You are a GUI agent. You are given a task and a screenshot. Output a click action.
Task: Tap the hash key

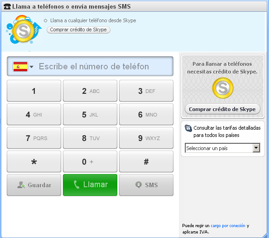tap(146, 161)
